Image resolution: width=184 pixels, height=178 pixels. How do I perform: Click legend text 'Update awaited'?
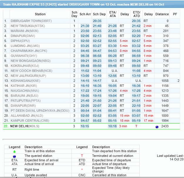[36, 175]
